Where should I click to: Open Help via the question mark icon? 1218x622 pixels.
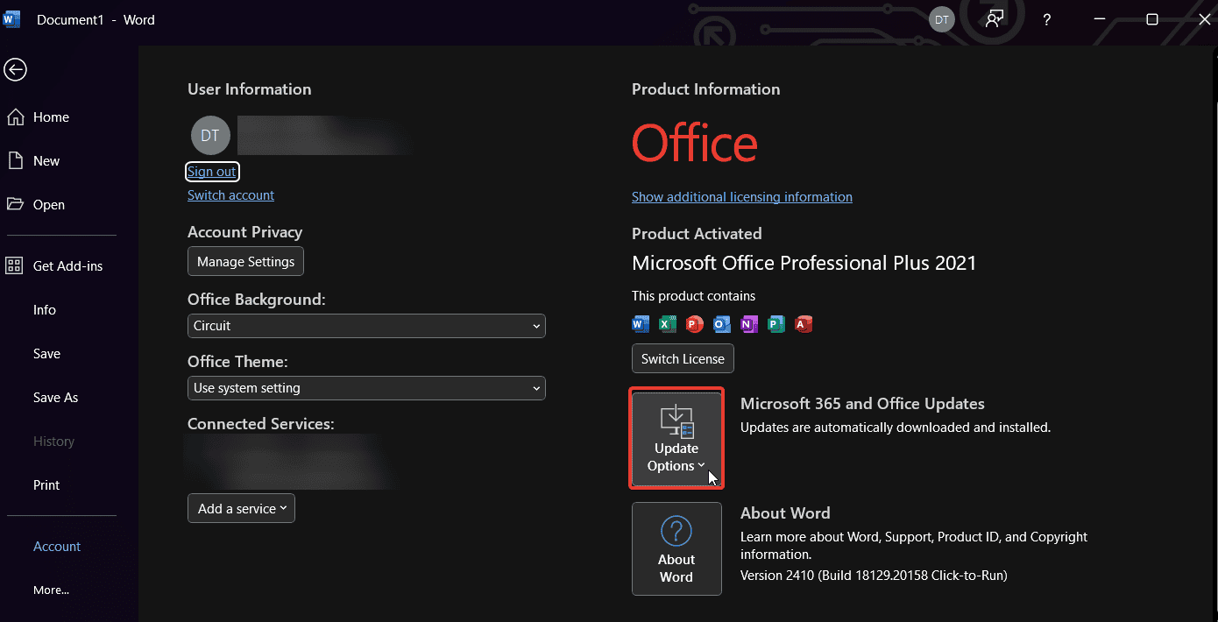1046,18
